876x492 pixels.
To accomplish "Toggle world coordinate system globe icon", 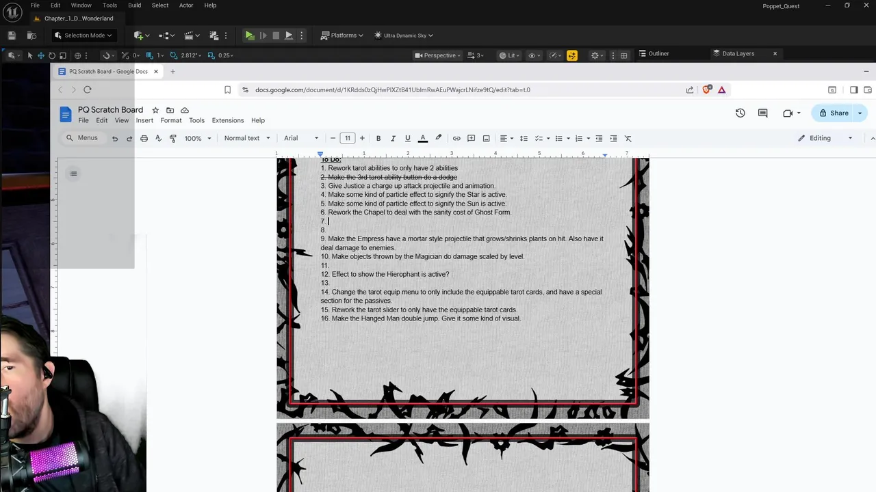I will point(77,55).
